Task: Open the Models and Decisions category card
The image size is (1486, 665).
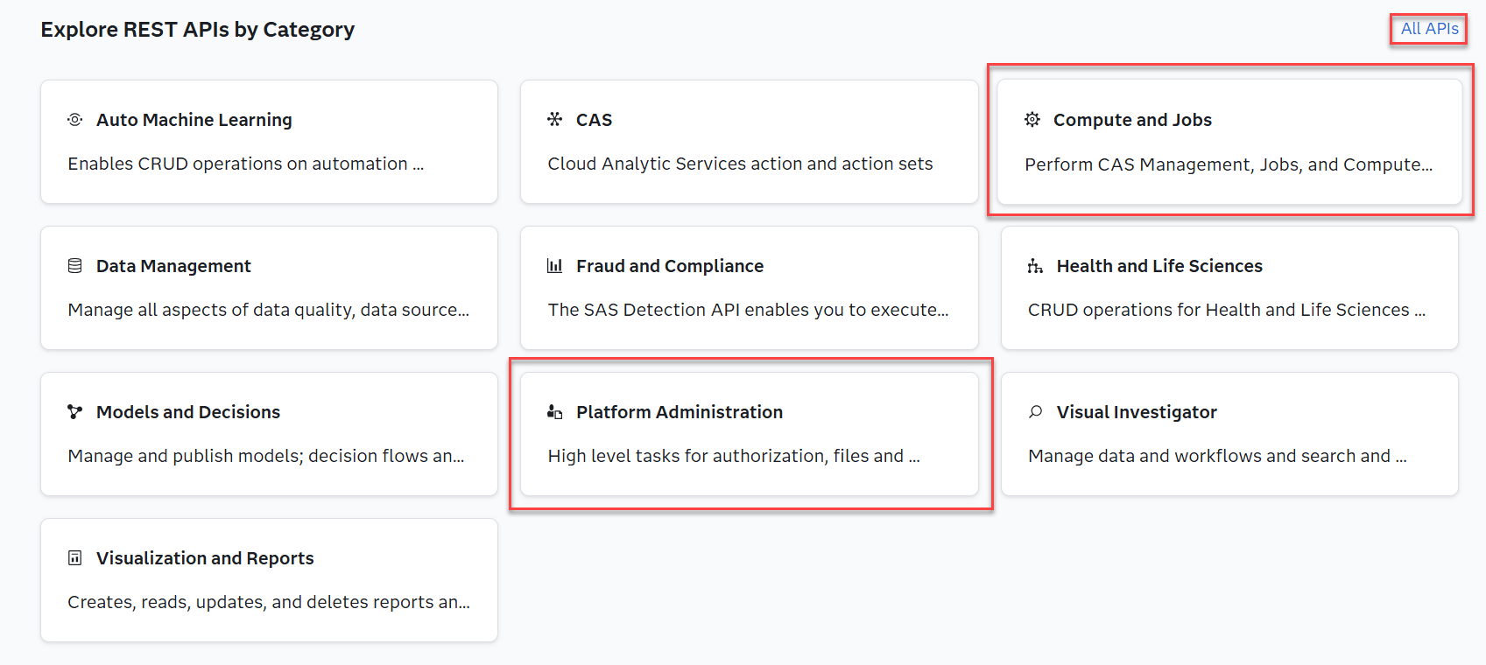Action: [x=269, y=434]
